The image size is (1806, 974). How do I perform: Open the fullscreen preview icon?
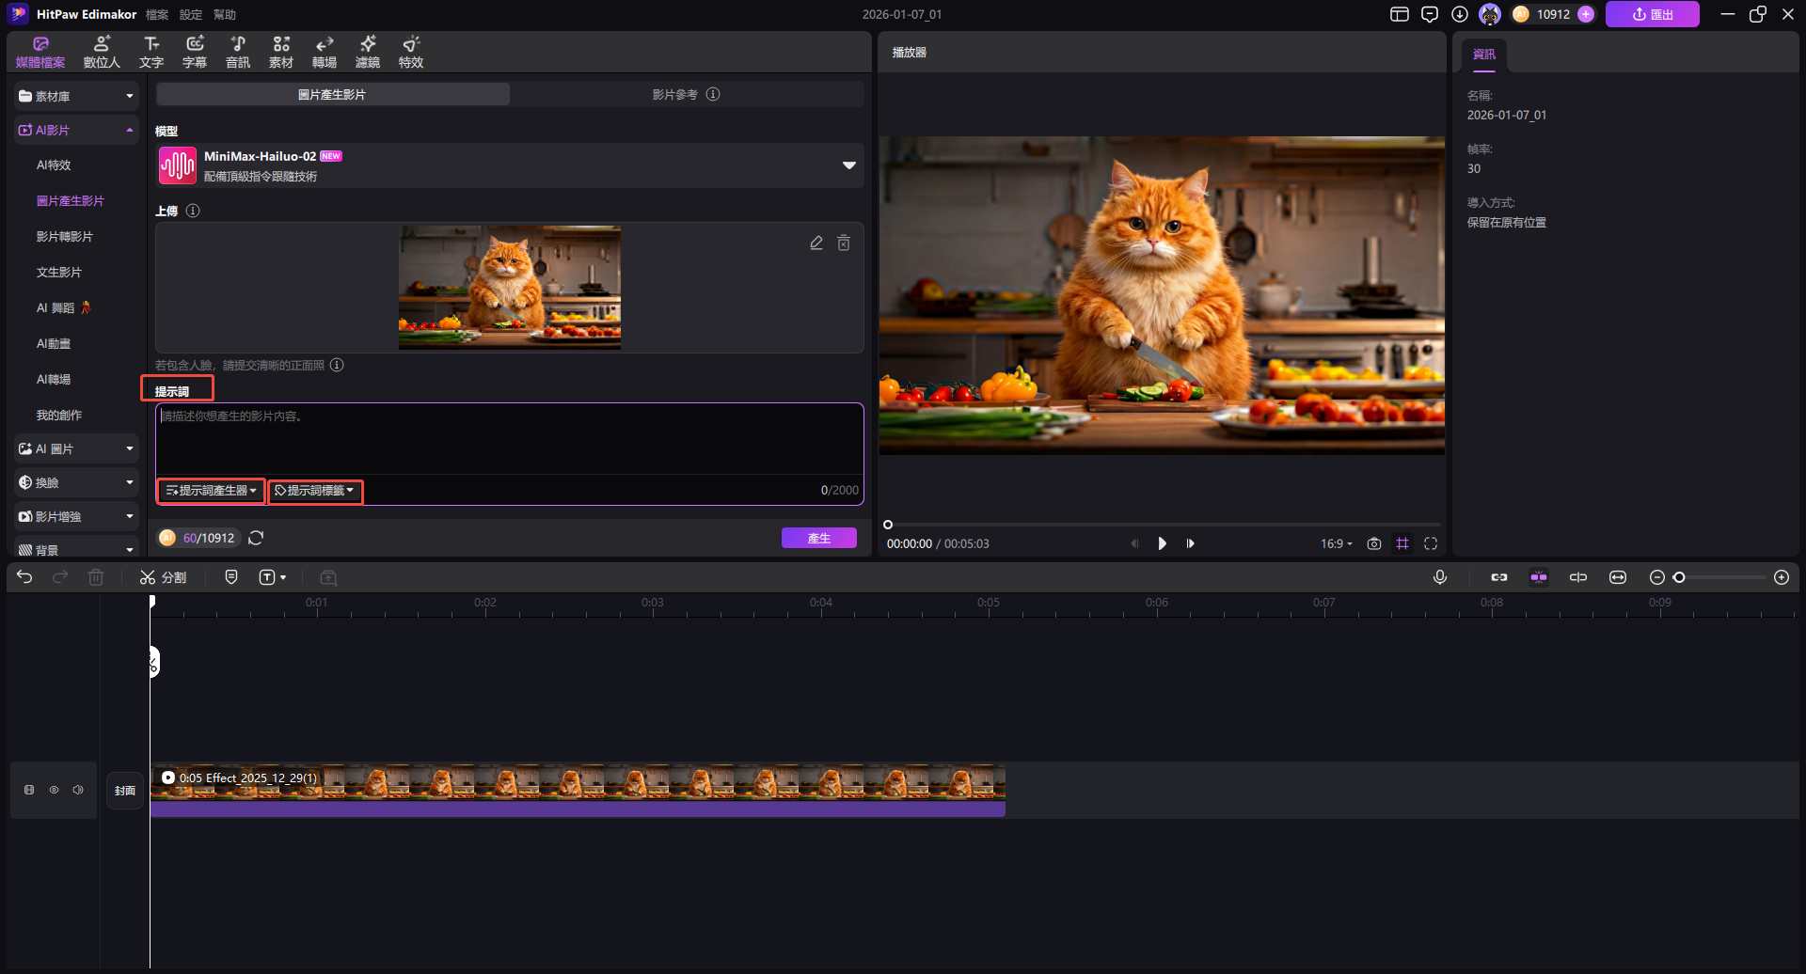(1431, 543)
